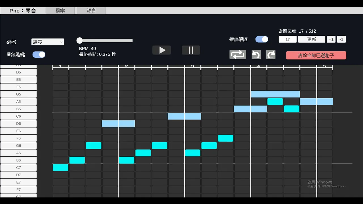
Task: Select the cyan A5 note
Action: (275, 102)
